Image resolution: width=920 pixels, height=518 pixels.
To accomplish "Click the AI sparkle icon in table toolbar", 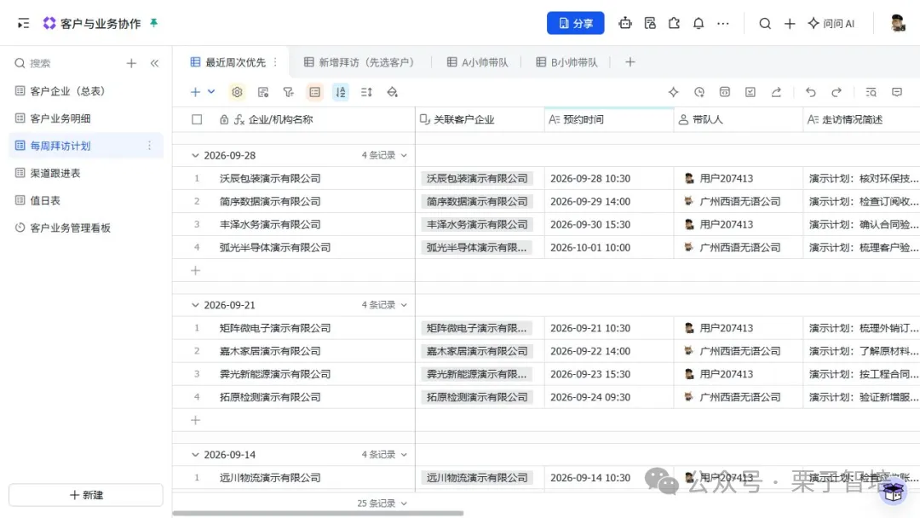I will point(673,92).
